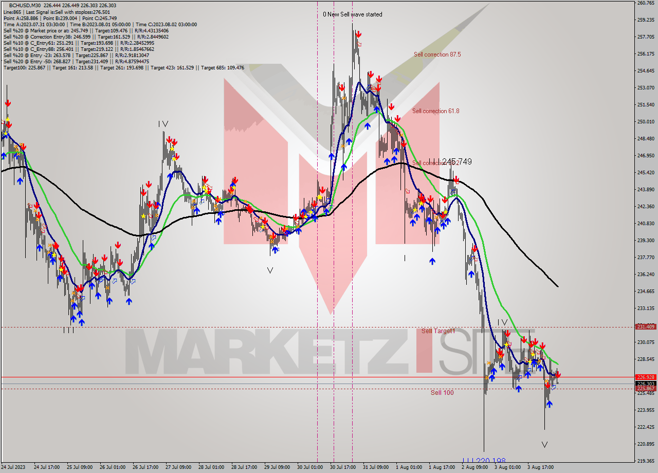Click the '0 New Sell wave started' label
658x473 pixels.
click(353, 14)
